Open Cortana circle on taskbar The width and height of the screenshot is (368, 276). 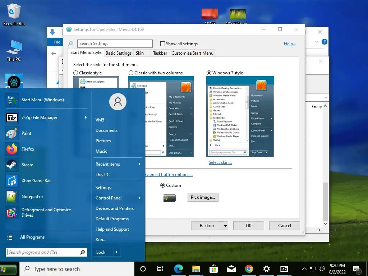(x=143, y=269)
